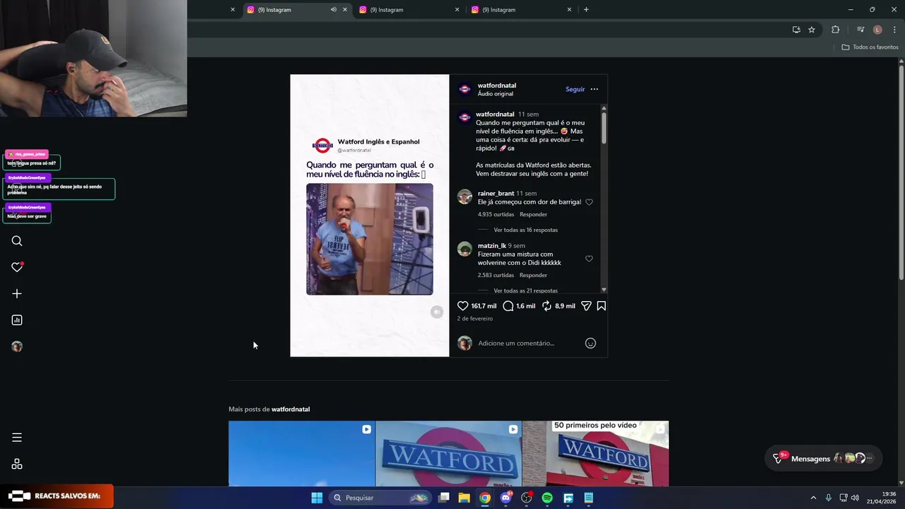The height and width of the screenshot is (509, 905).
Task: Open Discord from the taskbar
Action: coord(506,498)
